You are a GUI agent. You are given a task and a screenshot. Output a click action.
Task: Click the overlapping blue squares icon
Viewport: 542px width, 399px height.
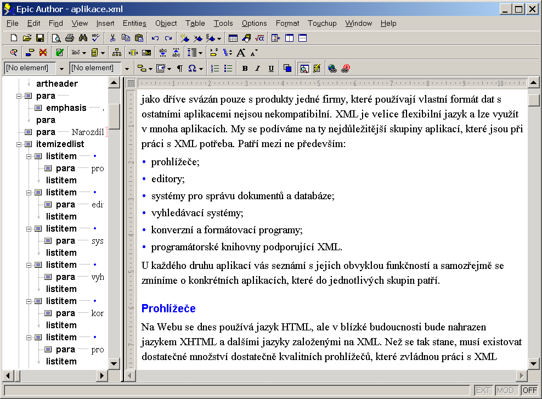coord(287,69)
